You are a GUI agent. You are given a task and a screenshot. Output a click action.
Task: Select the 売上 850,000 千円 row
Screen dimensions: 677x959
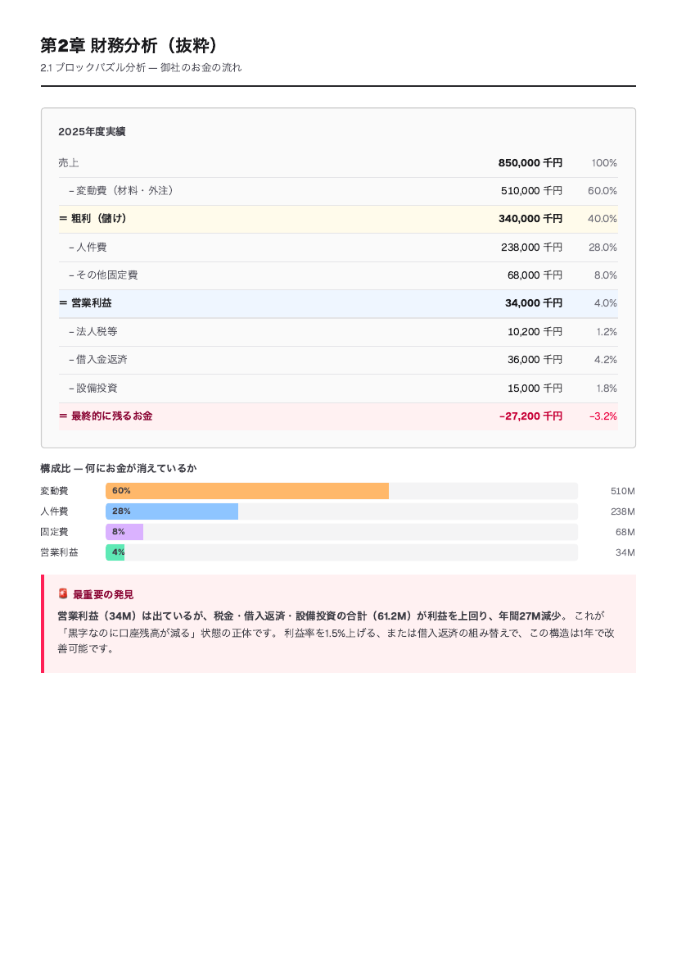coord(338,163)
